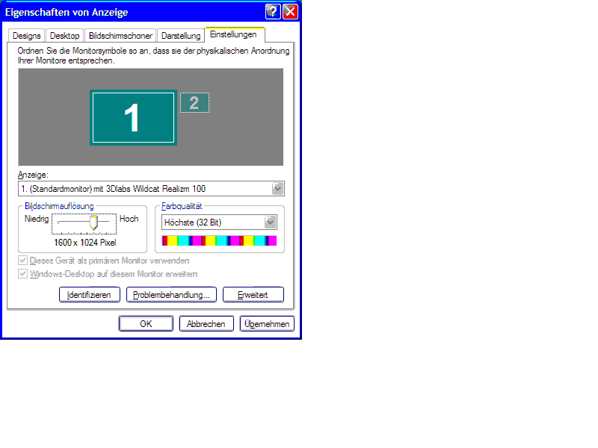
Task: Close the Eigenschaften von Anzeige dialog
Action: (290, 11)
